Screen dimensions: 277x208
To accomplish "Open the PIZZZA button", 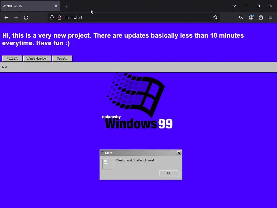I will (x=12, y=58).
